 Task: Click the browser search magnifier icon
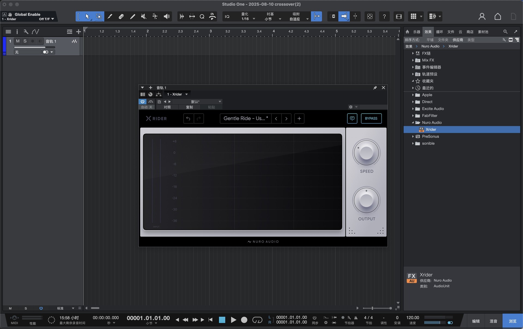505,32
